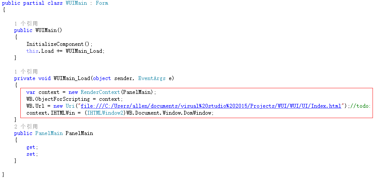The height and width of the screenshot is (180, 379).
Task: Click the 'Uri' type in WB.Url assignment
Action: click(x=71, y=106)
